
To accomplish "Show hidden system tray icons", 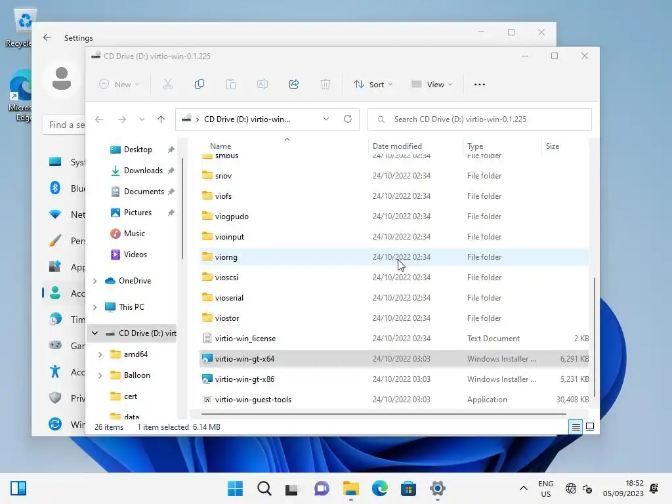I will [x=523, y=488].
